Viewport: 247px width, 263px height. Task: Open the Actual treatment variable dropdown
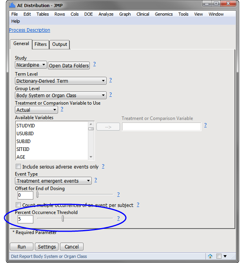coord(36,110)
